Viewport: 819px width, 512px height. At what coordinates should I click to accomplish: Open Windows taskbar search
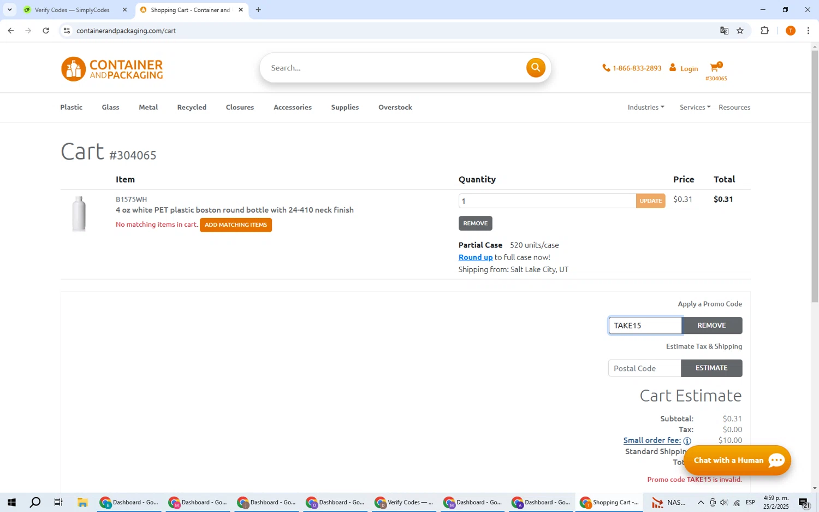pos(35,502)
